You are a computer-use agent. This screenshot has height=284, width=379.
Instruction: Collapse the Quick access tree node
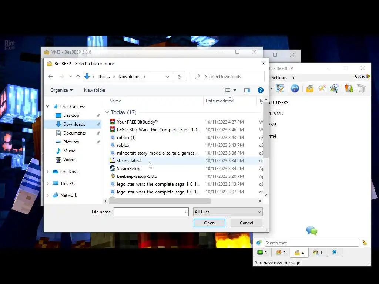(x=48, y=106)
